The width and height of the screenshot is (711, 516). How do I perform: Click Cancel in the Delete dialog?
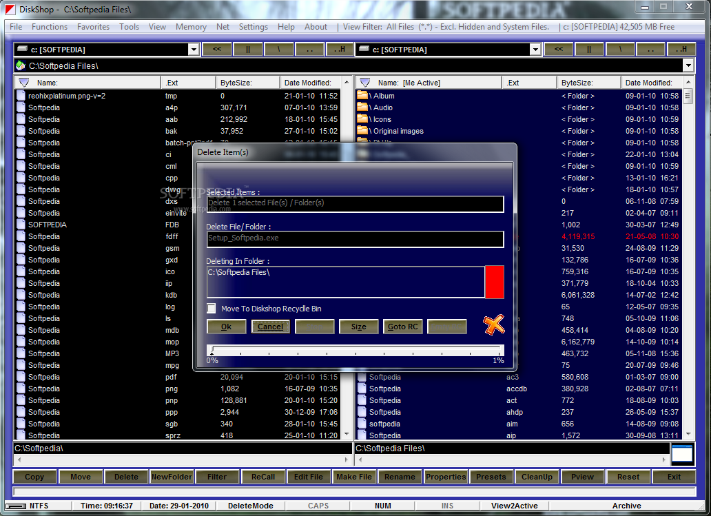(270, 327)
